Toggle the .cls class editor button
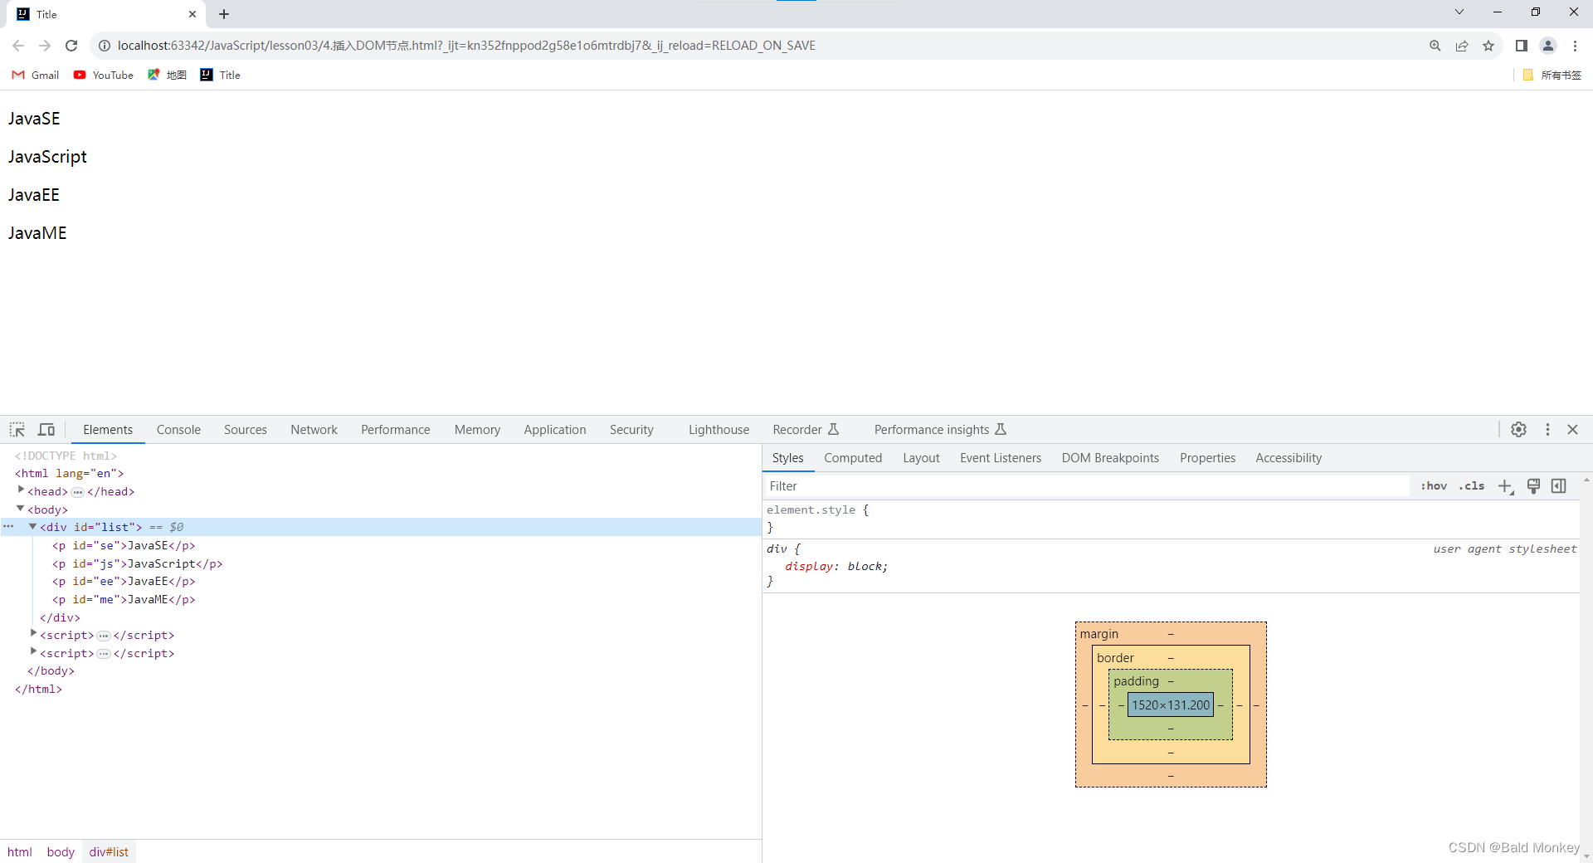1593x863 pixels. 1472,486
